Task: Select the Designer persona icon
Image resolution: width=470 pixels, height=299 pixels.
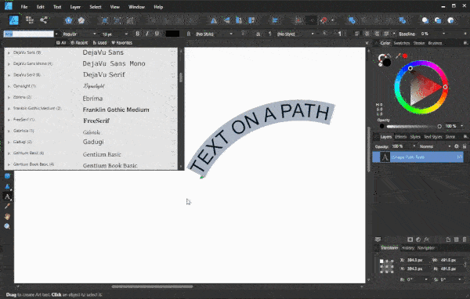Action: click(14, 20)
